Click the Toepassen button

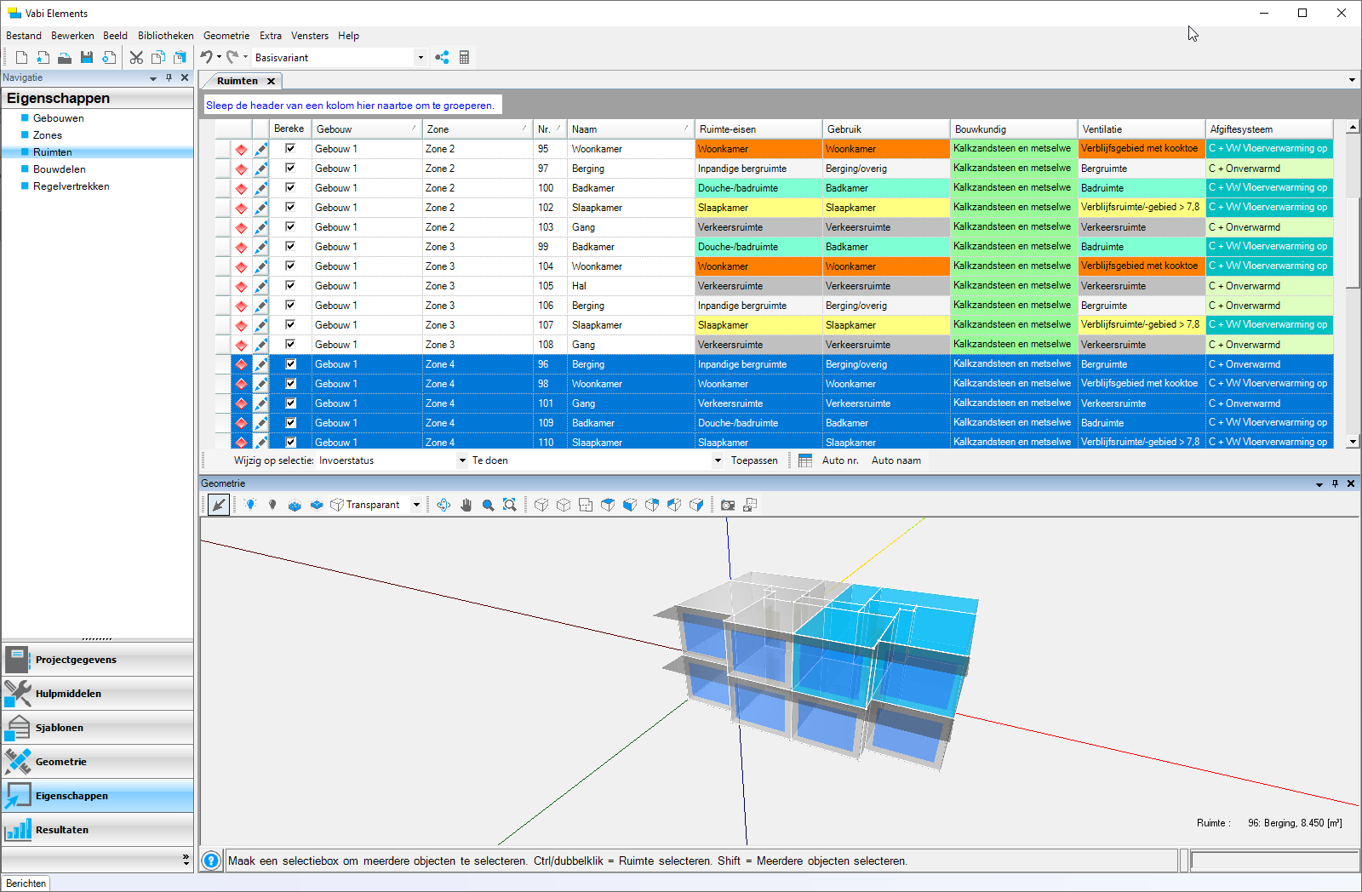pos(754,460)
